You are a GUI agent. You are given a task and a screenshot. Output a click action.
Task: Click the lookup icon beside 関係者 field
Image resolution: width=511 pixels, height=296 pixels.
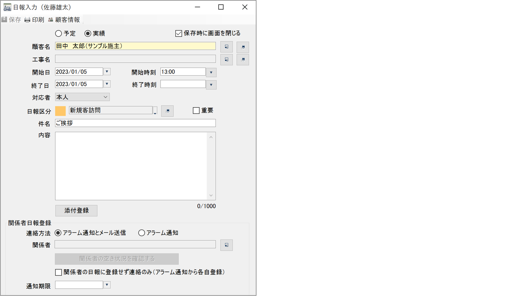point(227,245)
